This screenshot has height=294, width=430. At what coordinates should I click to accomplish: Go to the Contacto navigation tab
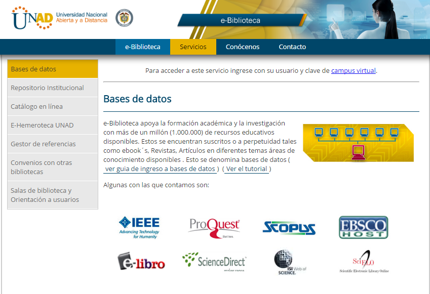click(292, 47)
